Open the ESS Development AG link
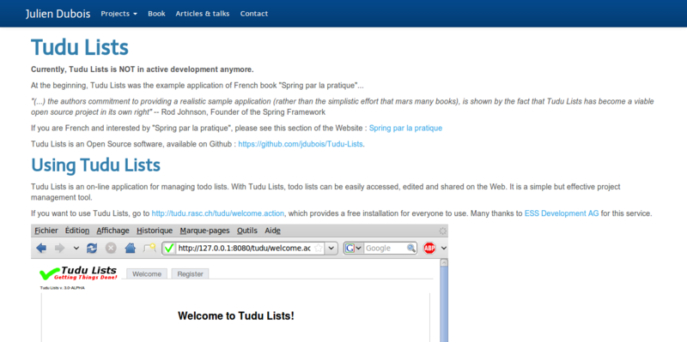687x342 pixels. [562, 213]
